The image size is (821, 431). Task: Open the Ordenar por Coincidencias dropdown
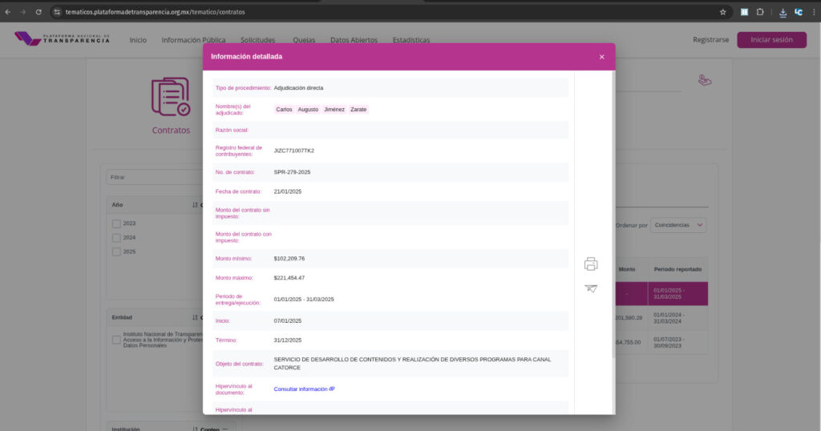click(x=678, y=225)
